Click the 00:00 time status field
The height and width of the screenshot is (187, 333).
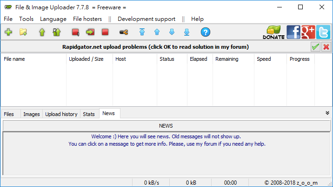230,182
